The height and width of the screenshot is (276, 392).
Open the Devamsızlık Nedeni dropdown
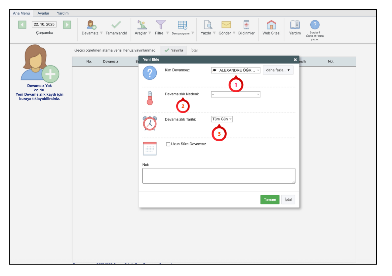click(x=236, y=95)
